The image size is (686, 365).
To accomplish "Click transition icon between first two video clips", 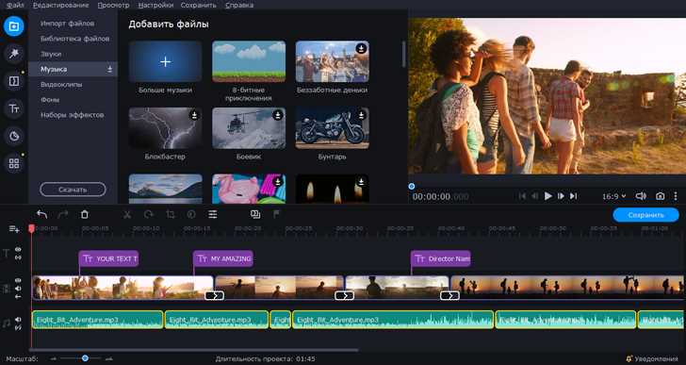I will point(215,296).
